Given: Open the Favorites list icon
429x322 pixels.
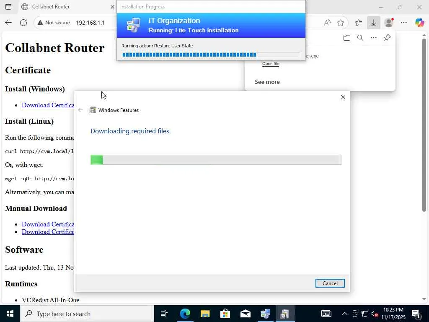Looking at the screenshot, I should coord(359,23).
